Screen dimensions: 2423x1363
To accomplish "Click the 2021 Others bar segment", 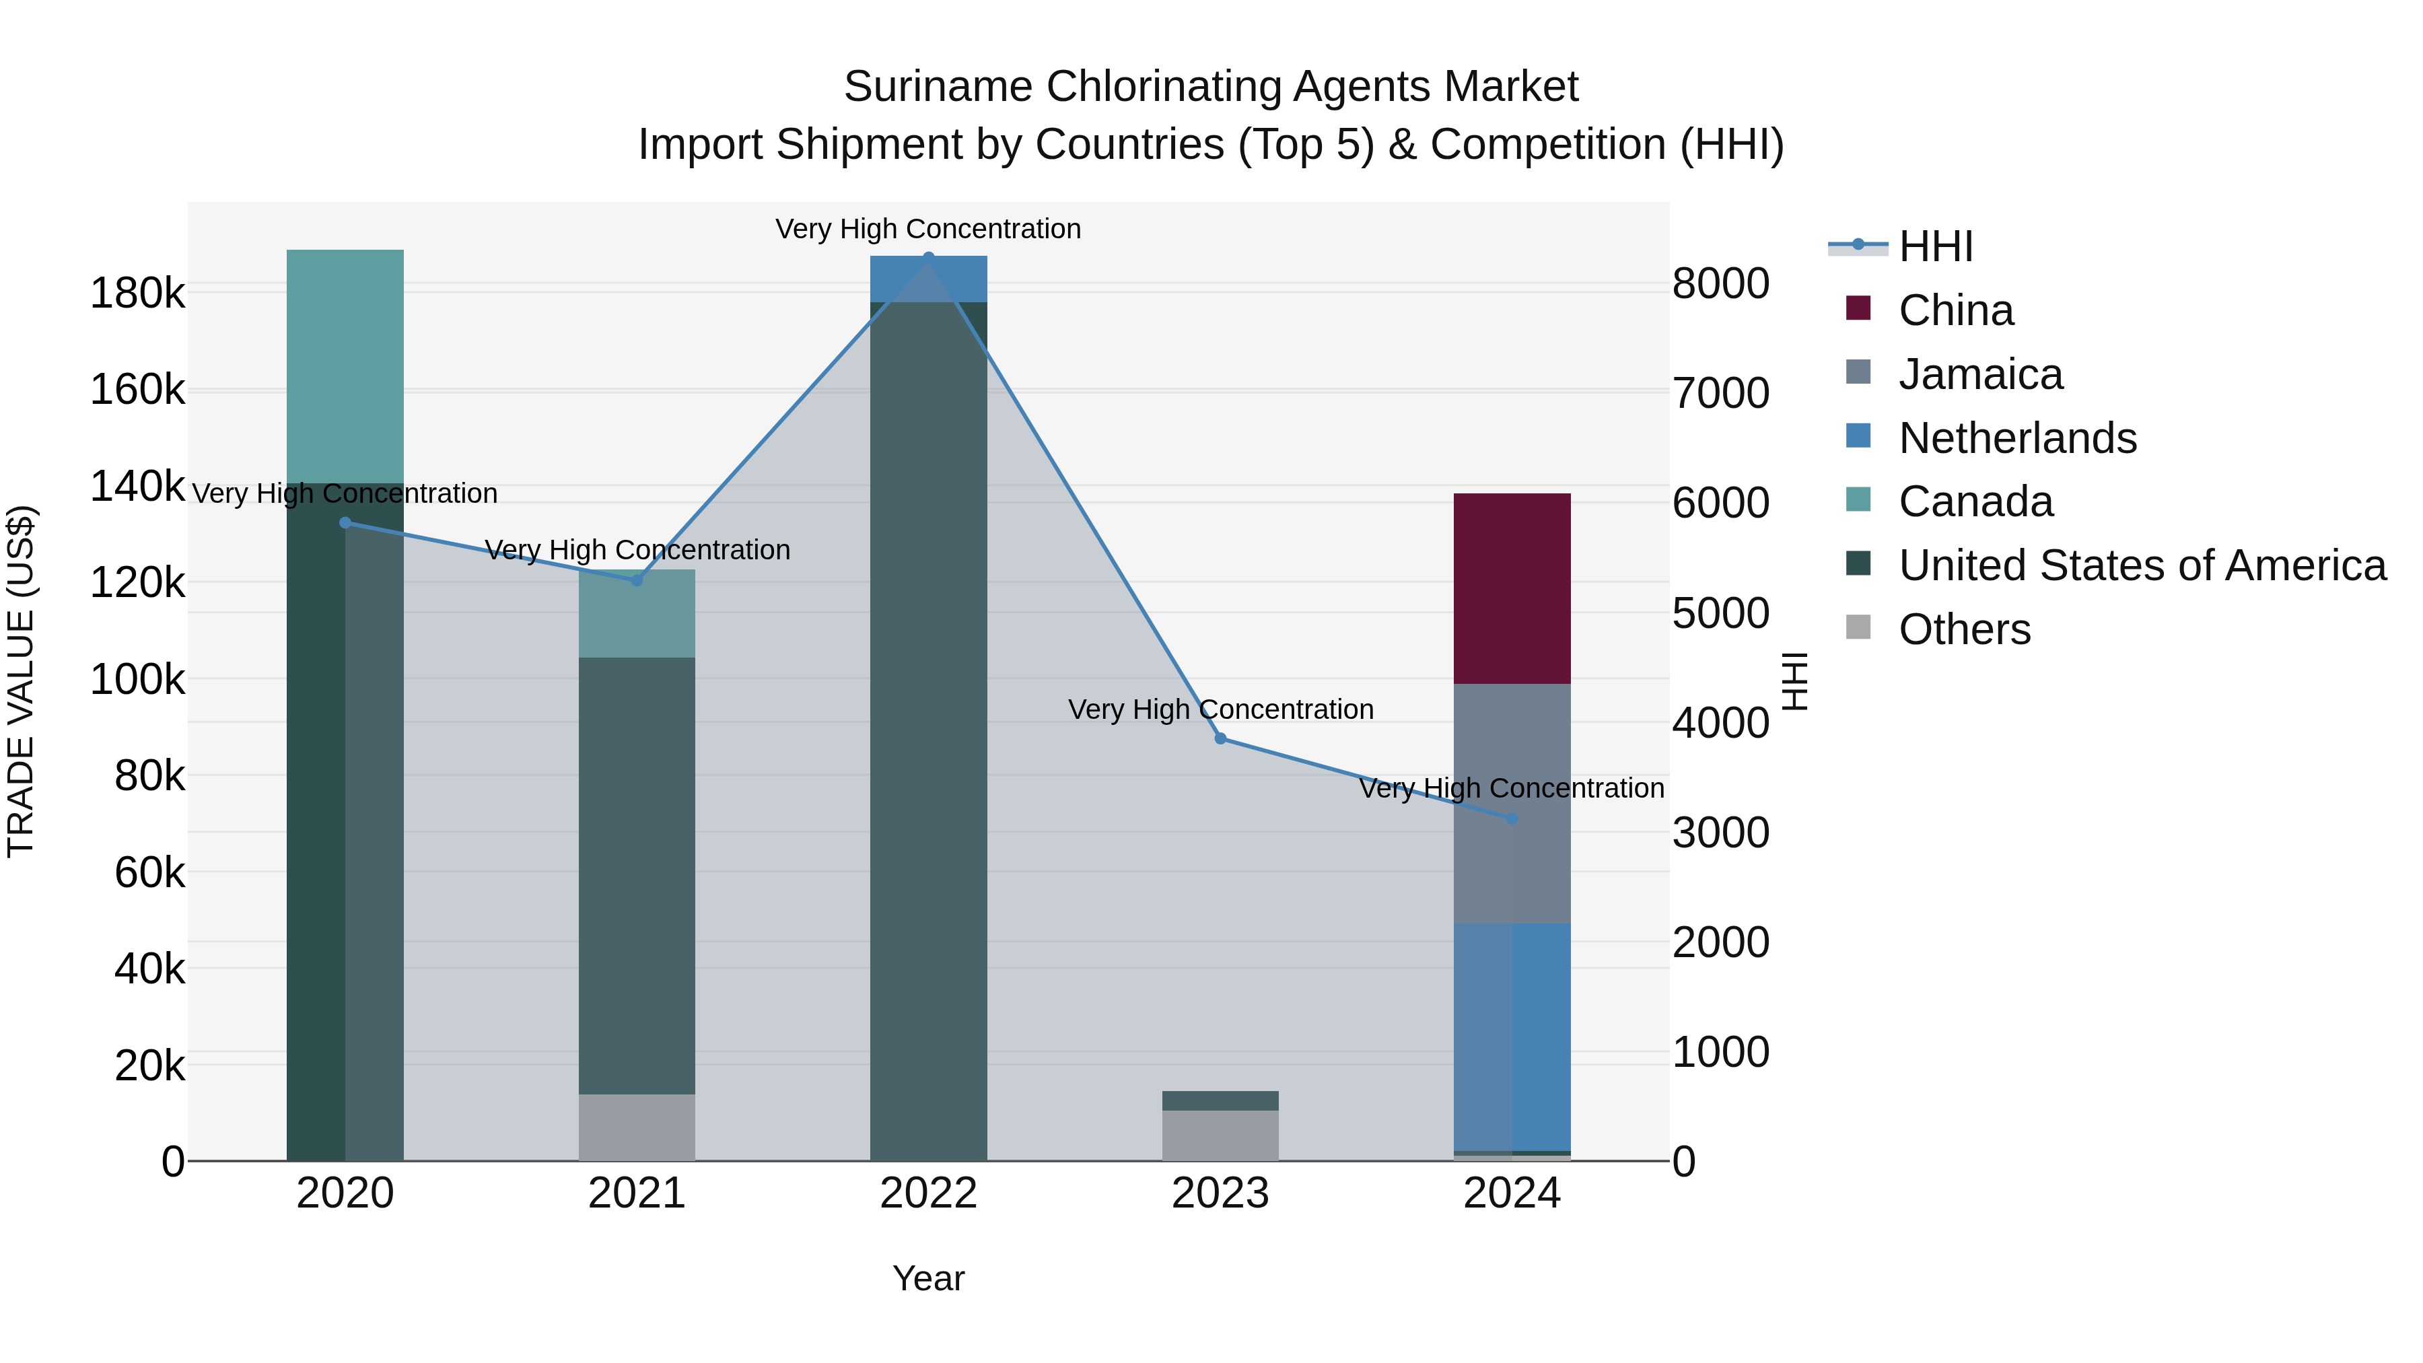I will [637, 1128].
